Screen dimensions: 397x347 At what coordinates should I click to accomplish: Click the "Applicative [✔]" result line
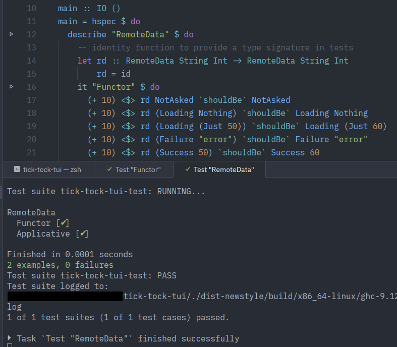coord(52,234)
